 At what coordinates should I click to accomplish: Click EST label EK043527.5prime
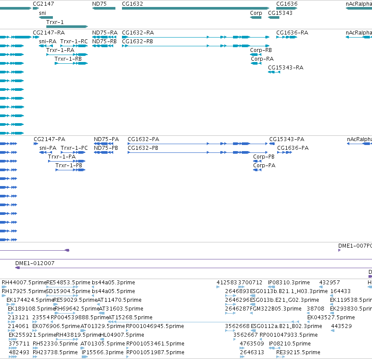point(331,318)
